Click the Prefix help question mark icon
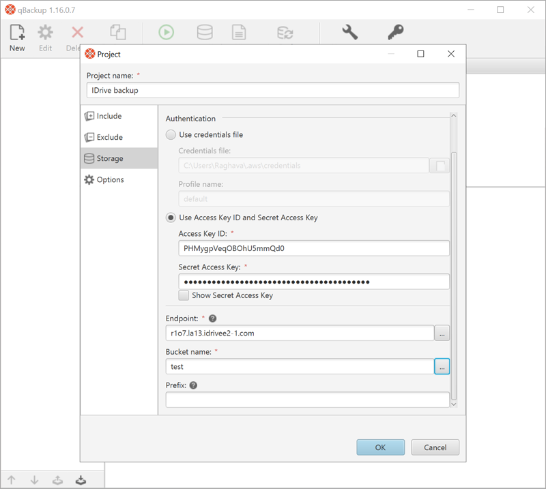This screenshot has width=546, height=489. point(193,385)
